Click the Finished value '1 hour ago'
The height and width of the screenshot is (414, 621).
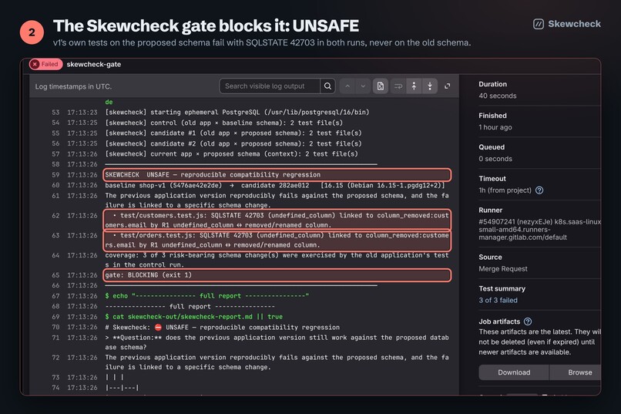(x=495, y=127)
